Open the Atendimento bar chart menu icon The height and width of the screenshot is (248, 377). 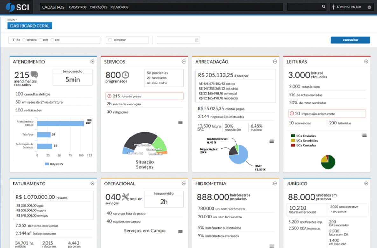point(89,120)
